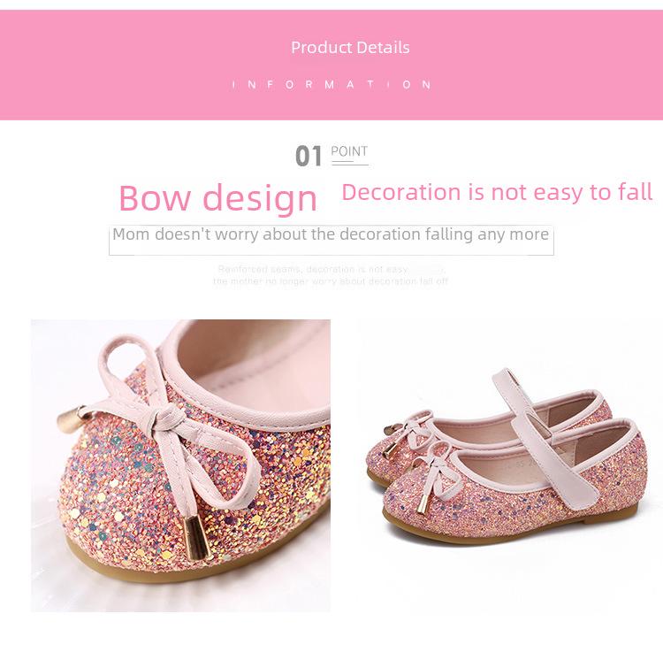Click the 01 number label
Viewport: 663px width, 660px height.
pyautogui.click(x=309, y=156)
